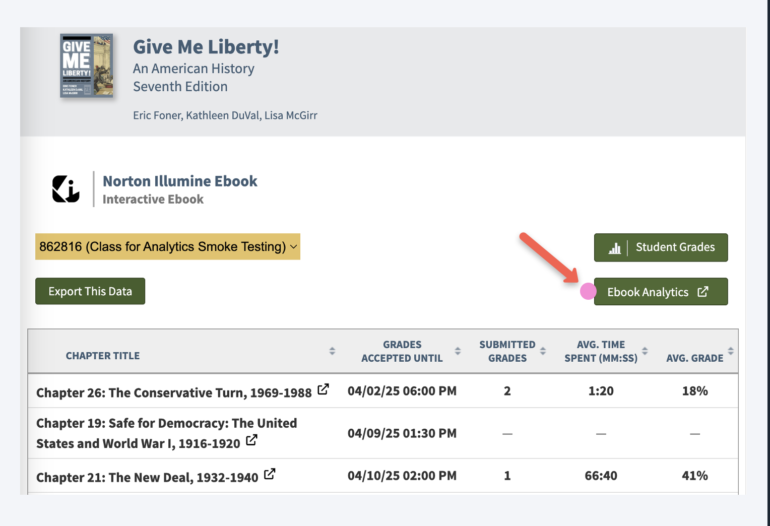Click the 04/09/25 01:30 PM date cell

click(x=402, y=433)
